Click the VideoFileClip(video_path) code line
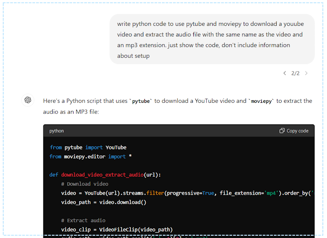This screenshot has height=238, width=327. coord(117,230)
